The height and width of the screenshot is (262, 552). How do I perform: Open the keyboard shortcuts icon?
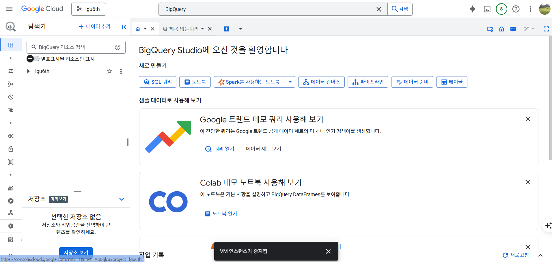point(513,29)
